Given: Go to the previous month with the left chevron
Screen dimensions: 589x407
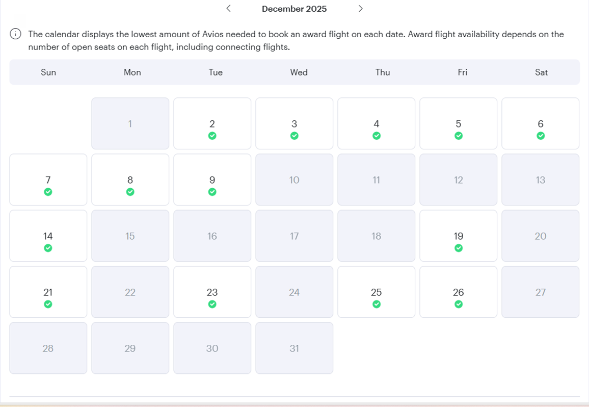Looking at the screenshot, I should 228,9.
